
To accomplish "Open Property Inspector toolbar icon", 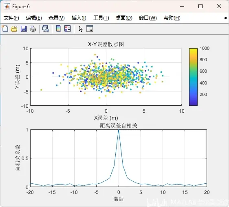I will tap(90, 29).
